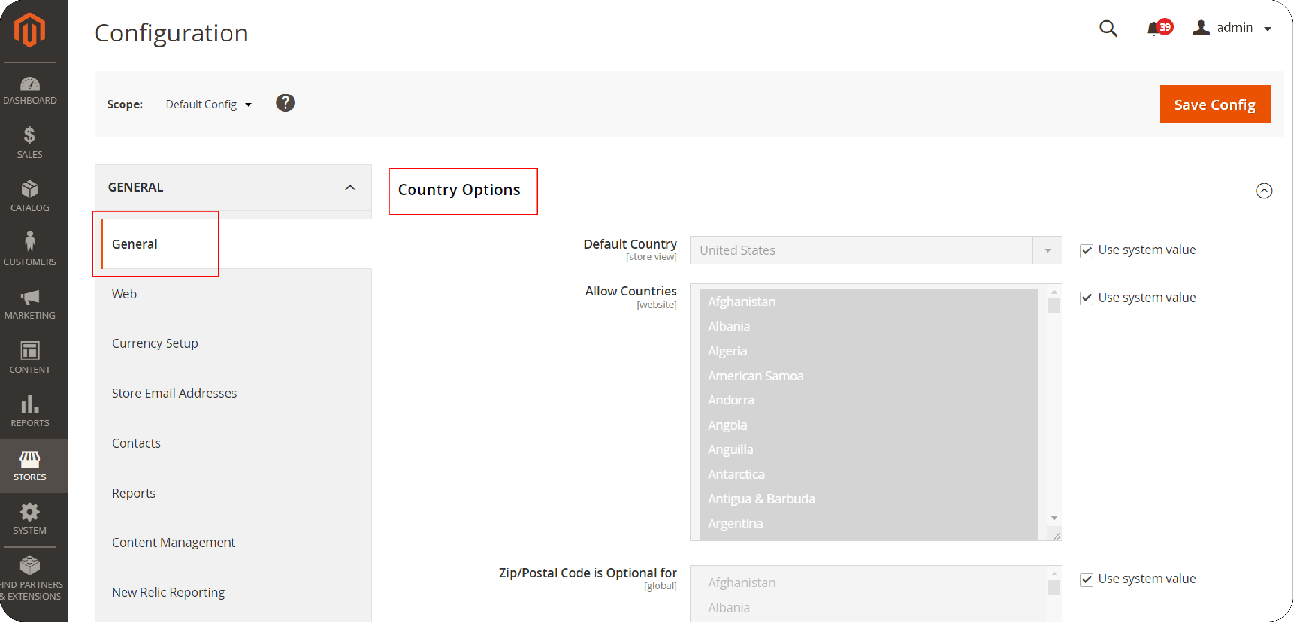Select Anguilla in Allow Countries list
1293x622 pixels.
click(868, 449)
